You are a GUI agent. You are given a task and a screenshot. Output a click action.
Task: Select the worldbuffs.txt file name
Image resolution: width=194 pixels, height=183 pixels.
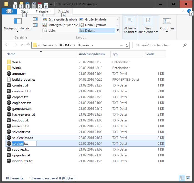[x=22, y=161]
